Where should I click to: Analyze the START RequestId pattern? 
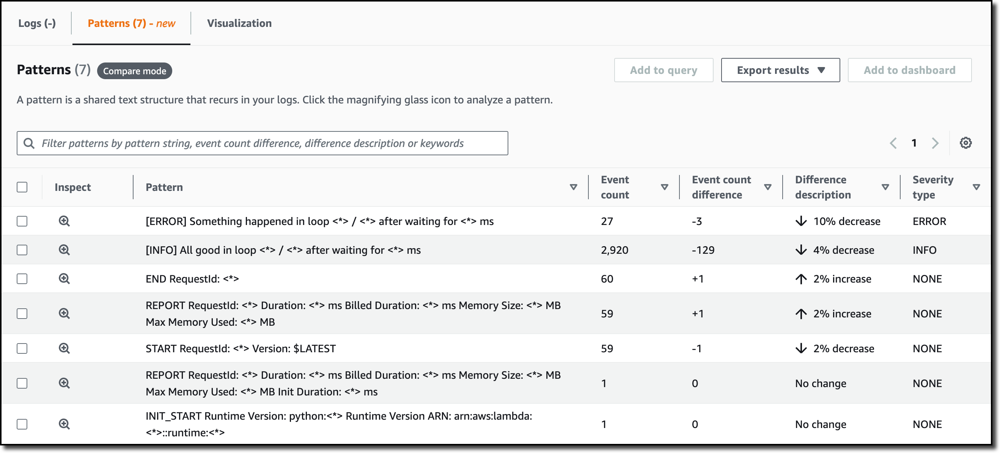[x=64, y=348]
